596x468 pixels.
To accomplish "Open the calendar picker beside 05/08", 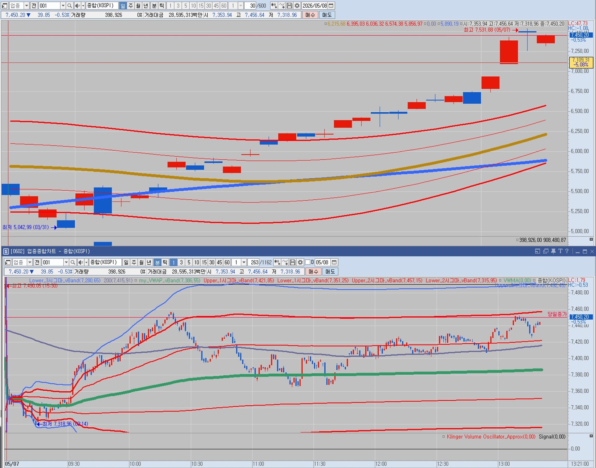I will pyautogui.click(x=334, y=262).
